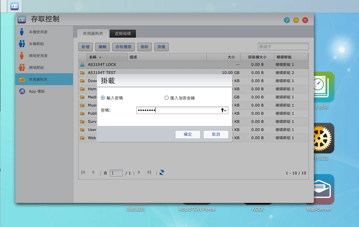Select 共用資料夾 in the sidebar
359x227 pixels.
[44, 79]
